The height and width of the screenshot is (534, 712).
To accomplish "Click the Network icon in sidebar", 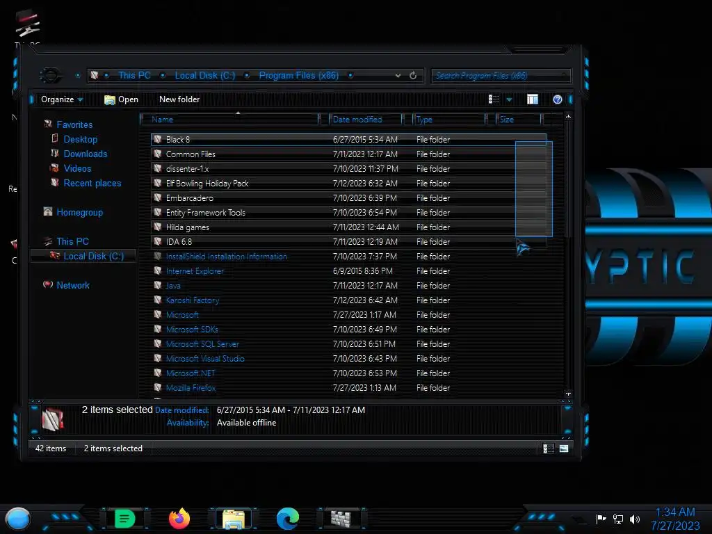I will coord(48,284).
